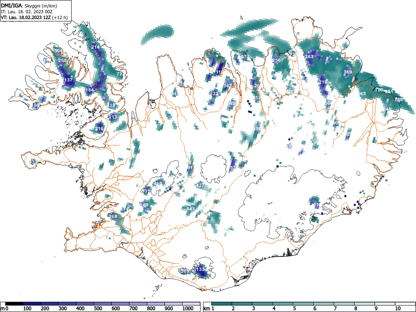Viewport: 416px width, 312px height.
Task: Click the 77 visibility value
Action: [x=120, y=74]
